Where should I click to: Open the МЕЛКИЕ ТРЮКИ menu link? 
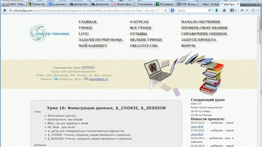146,40
